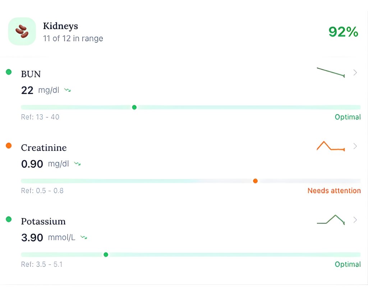Click the BUN downward trend arrow icon

[67, 90]
